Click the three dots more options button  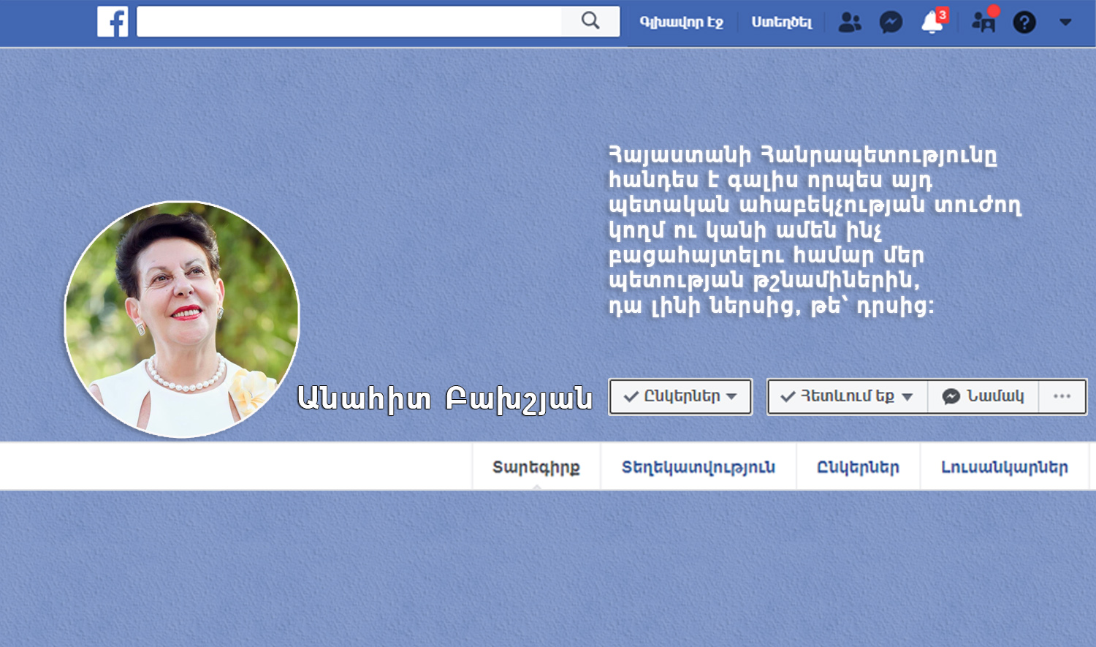(x=1062, y=396)
